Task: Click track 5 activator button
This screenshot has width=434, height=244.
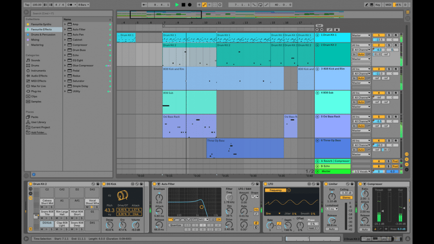Action: (379, 117)
